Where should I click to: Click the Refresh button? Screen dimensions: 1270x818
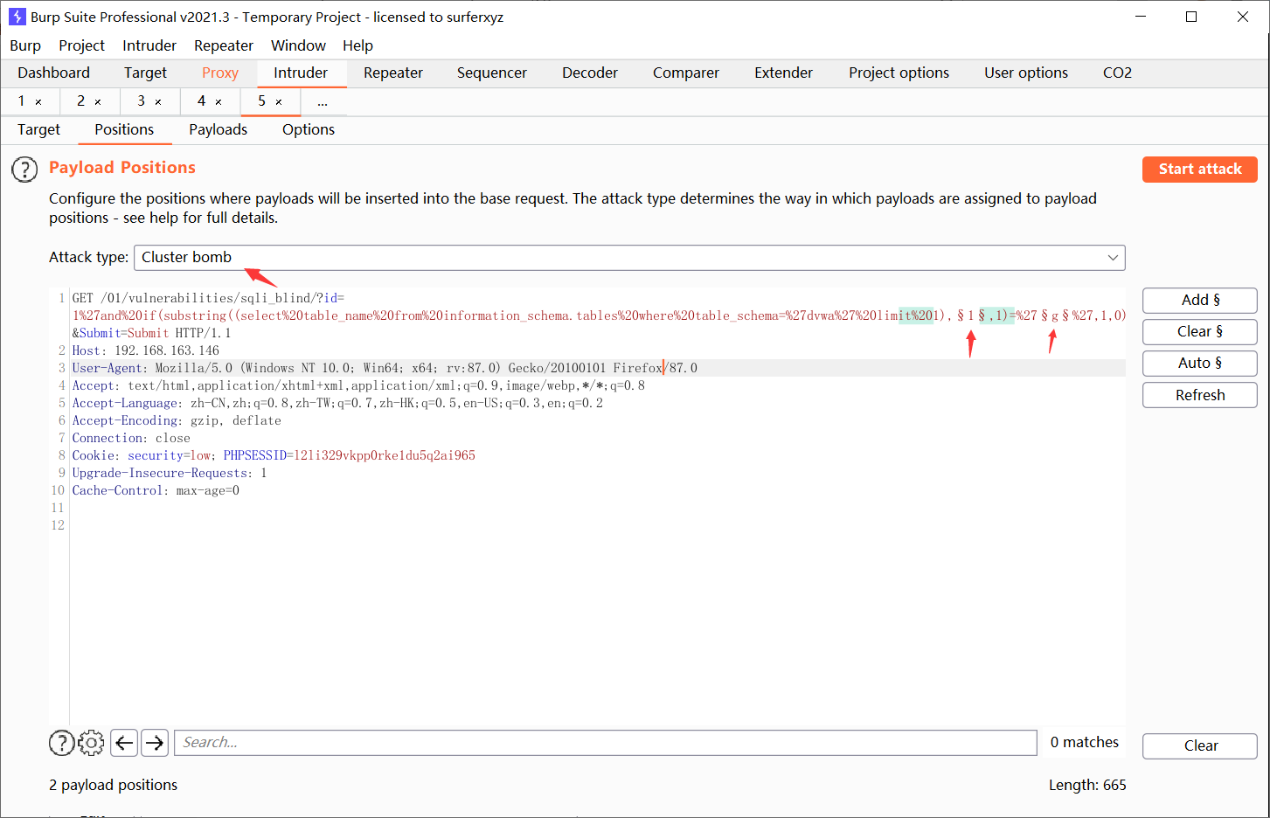1200,395
